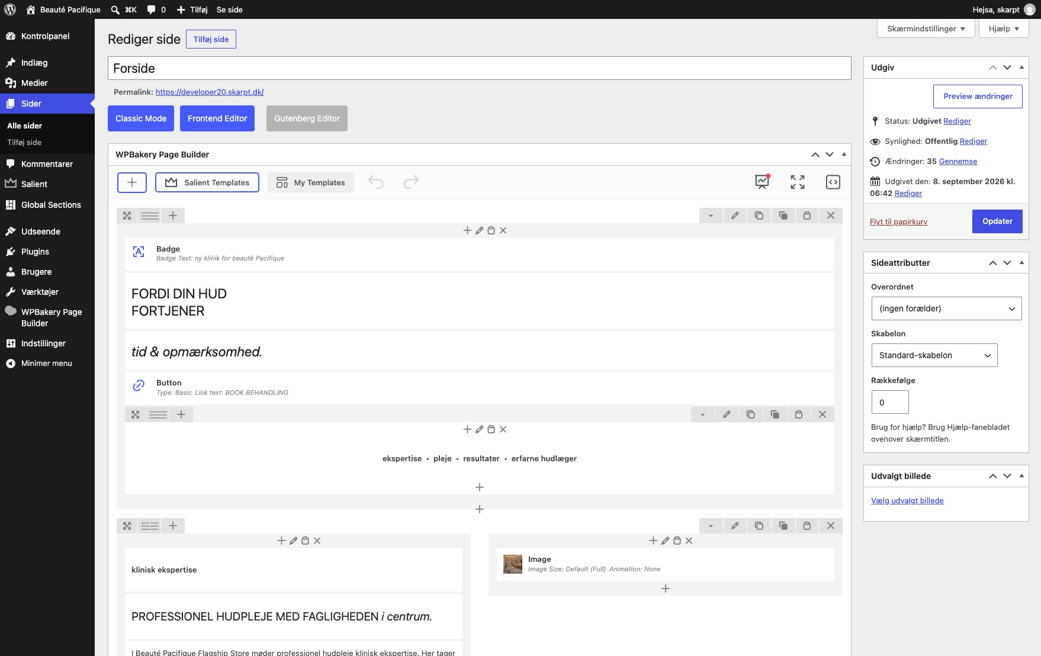Click the Forside title input field
The width and height of the screenshot is (1041, 656).
480,68
